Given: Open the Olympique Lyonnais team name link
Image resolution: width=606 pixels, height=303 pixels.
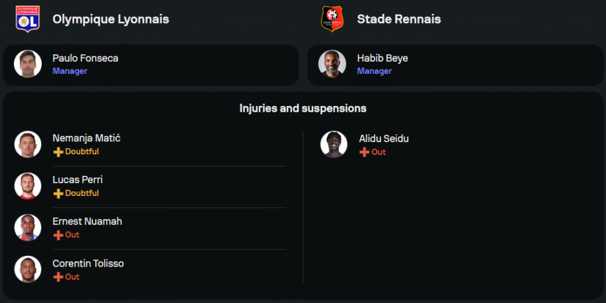Looking at the screenshot, I should (110, 19).
